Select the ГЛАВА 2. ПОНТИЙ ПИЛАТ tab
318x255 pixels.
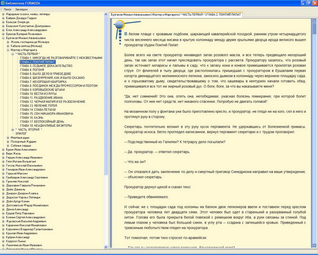176,14
